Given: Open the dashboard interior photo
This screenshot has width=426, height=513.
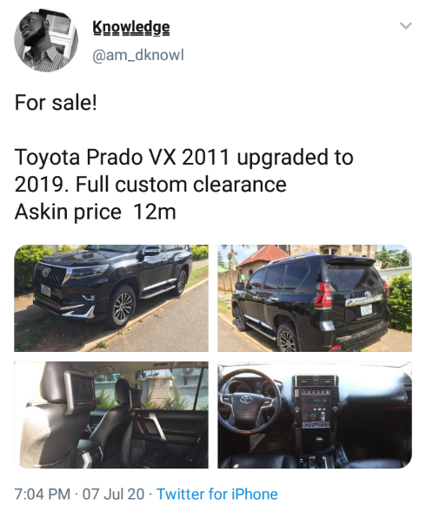Looking at the screenshot, I should point(315,415).
